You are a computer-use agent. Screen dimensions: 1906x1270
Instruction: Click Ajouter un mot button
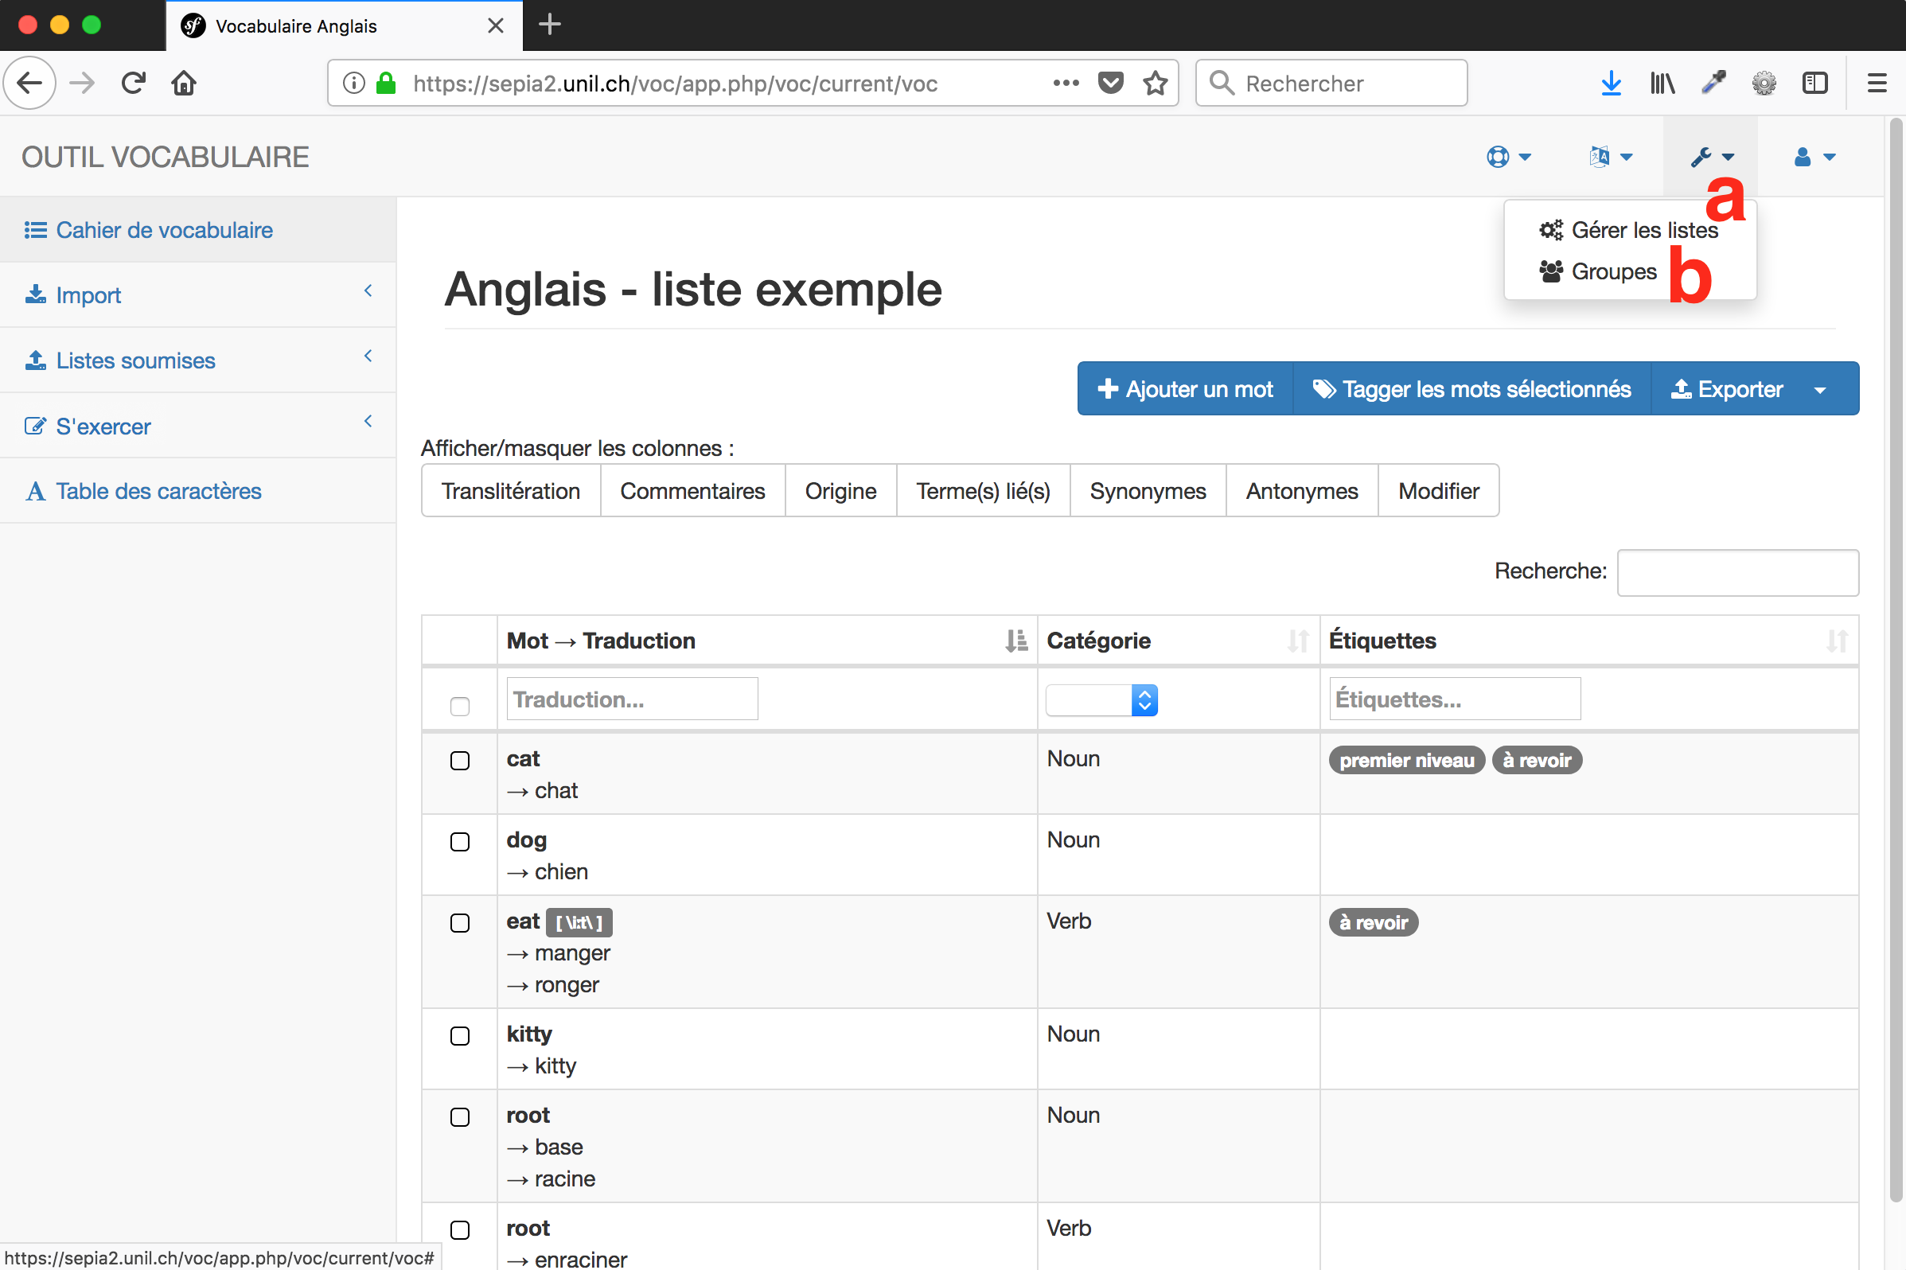pyautogui.click(x=1184, y=390)
